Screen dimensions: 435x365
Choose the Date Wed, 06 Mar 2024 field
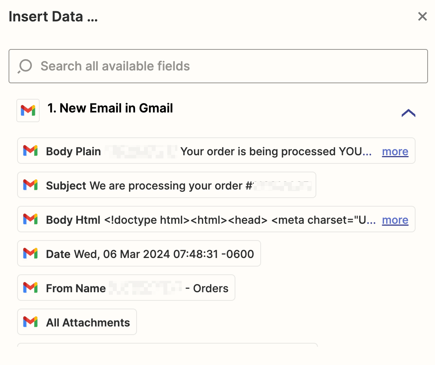(x=150, y=254)
